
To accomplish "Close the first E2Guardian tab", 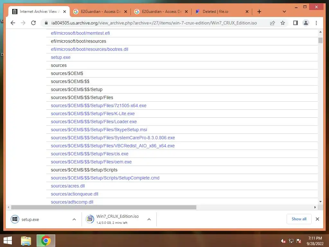I will point(126,12).
